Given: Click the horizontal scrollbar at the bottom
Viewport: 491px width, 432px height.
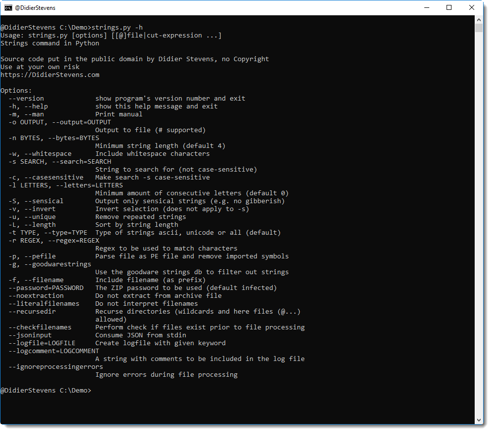Looking at the screenshot, I should point(237,422).
